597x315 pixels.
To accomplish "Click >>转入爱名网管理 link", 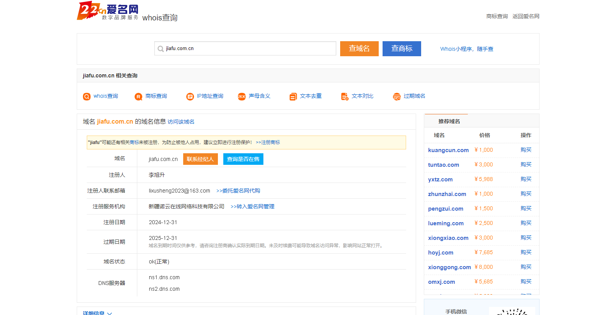I will pyautogui.click(x=253, y=206).
